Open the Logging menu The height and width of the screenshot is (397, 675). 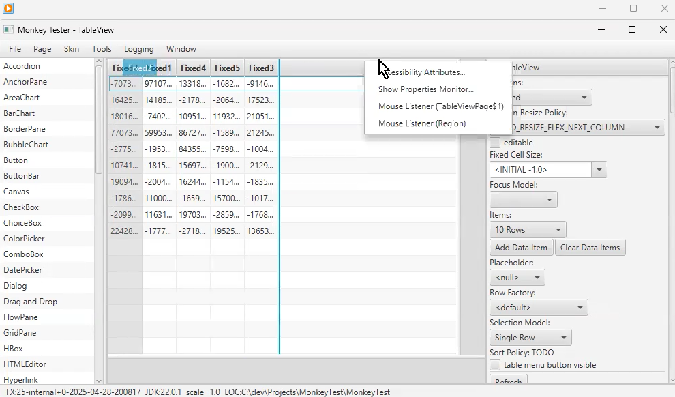pos(138,49)
